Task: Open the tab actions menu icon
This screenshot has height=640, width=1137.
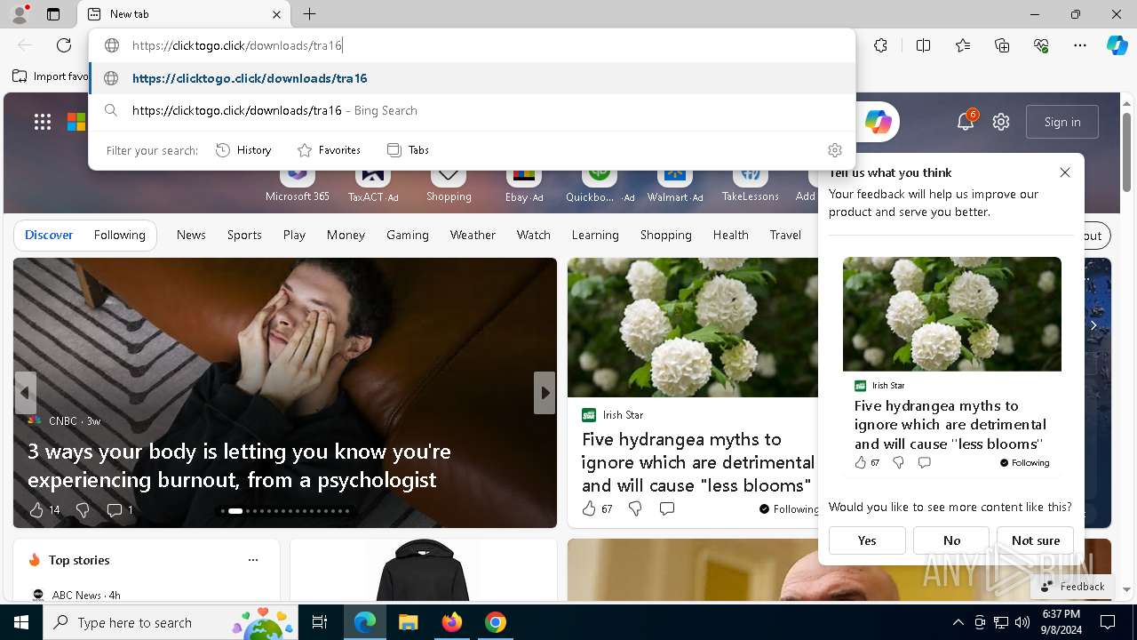Action: pos(53,14)
